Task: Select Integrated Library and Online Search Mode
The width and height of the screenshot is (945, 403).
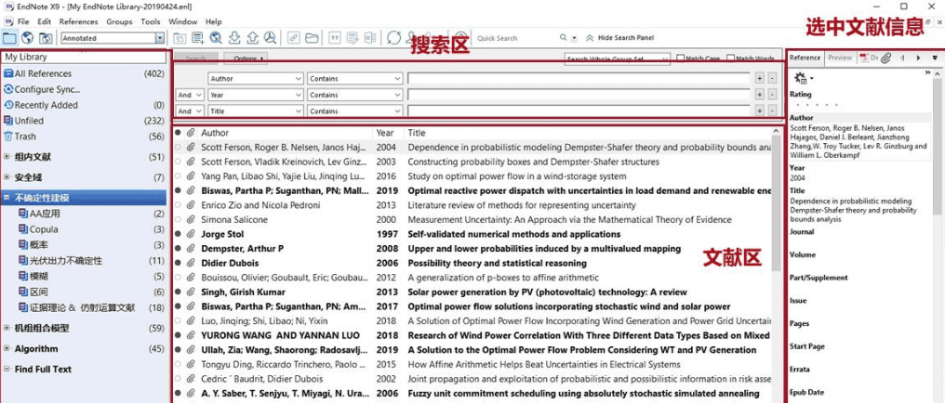Action: [x=46, y=38]
